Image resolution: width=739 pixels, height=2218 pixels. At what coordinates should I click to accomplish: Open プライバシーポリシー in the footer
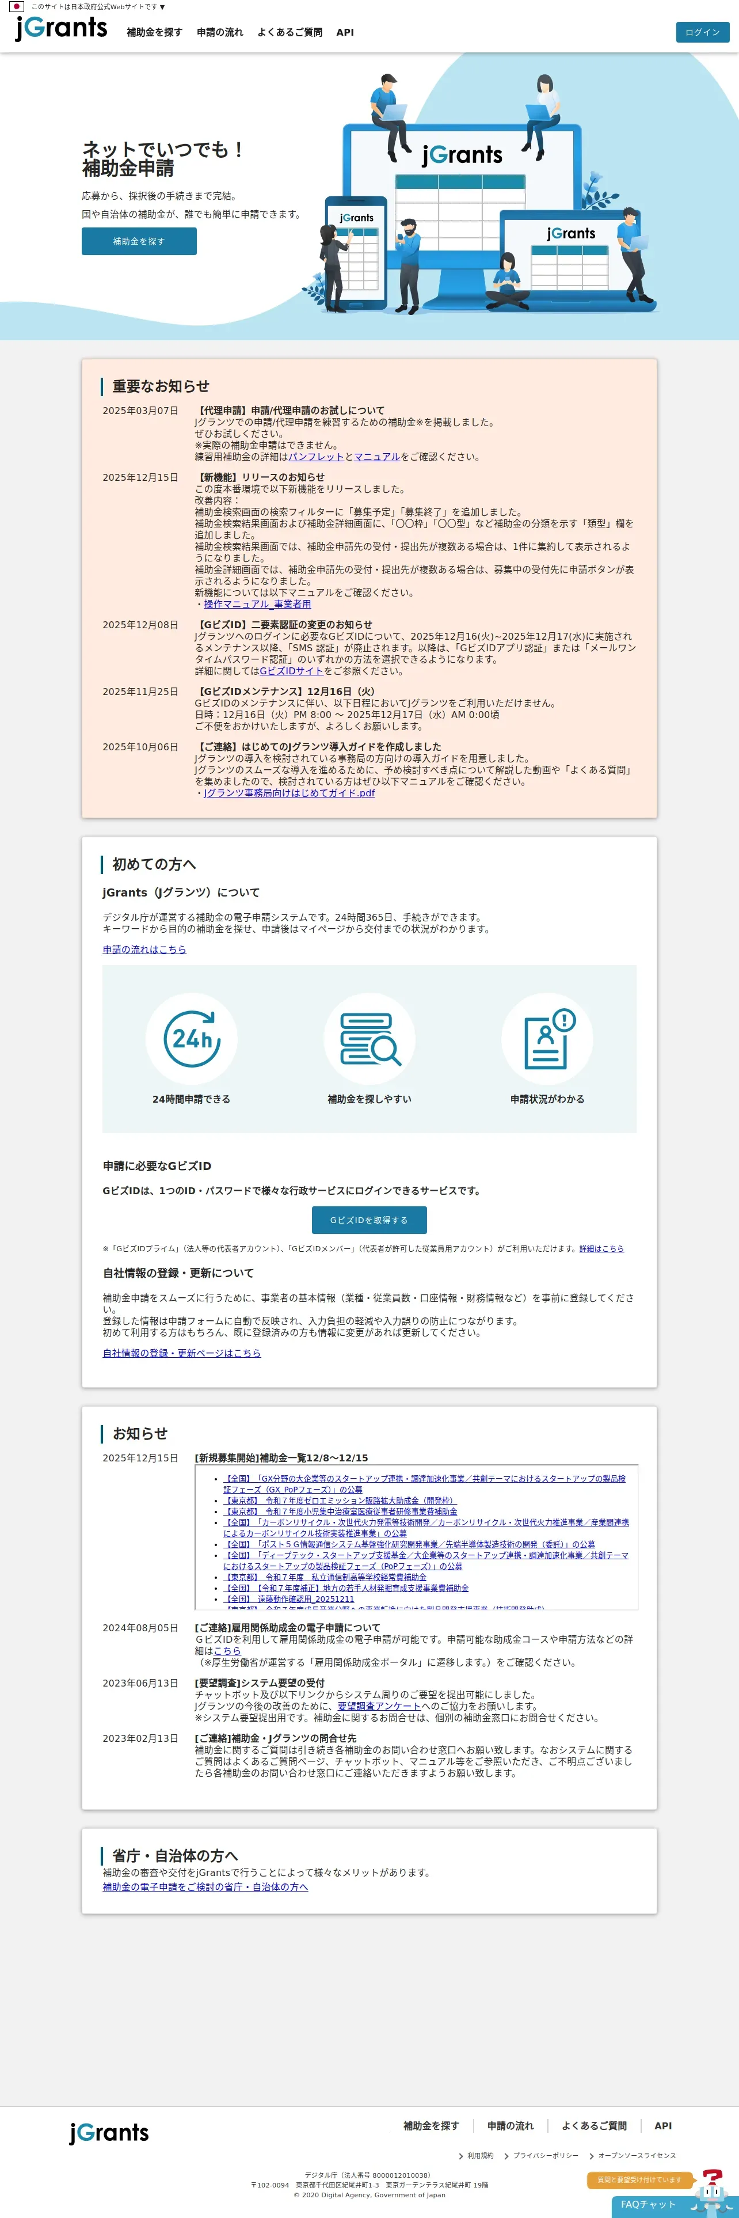pos(546,2156)
